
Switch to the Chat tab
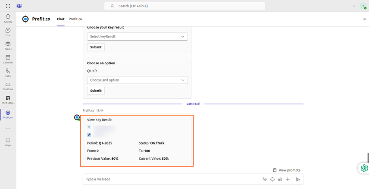pyautogui.click(x=61, y=19)
